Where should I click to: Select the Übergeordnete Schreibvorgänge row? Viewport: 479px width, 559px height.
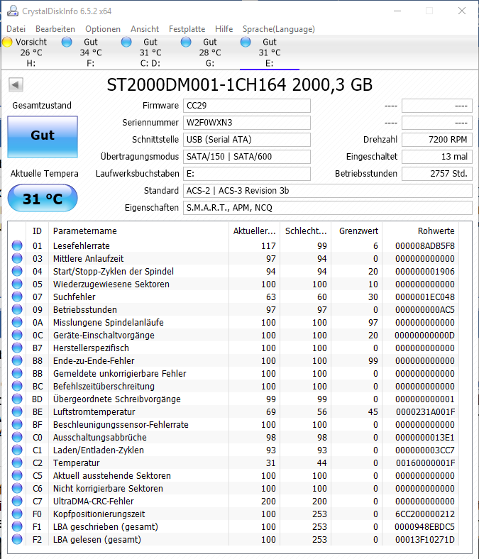[233, 399]
